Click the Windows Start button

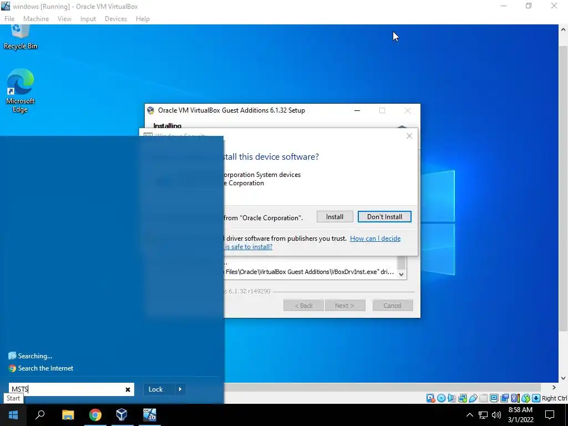[13, 415]
